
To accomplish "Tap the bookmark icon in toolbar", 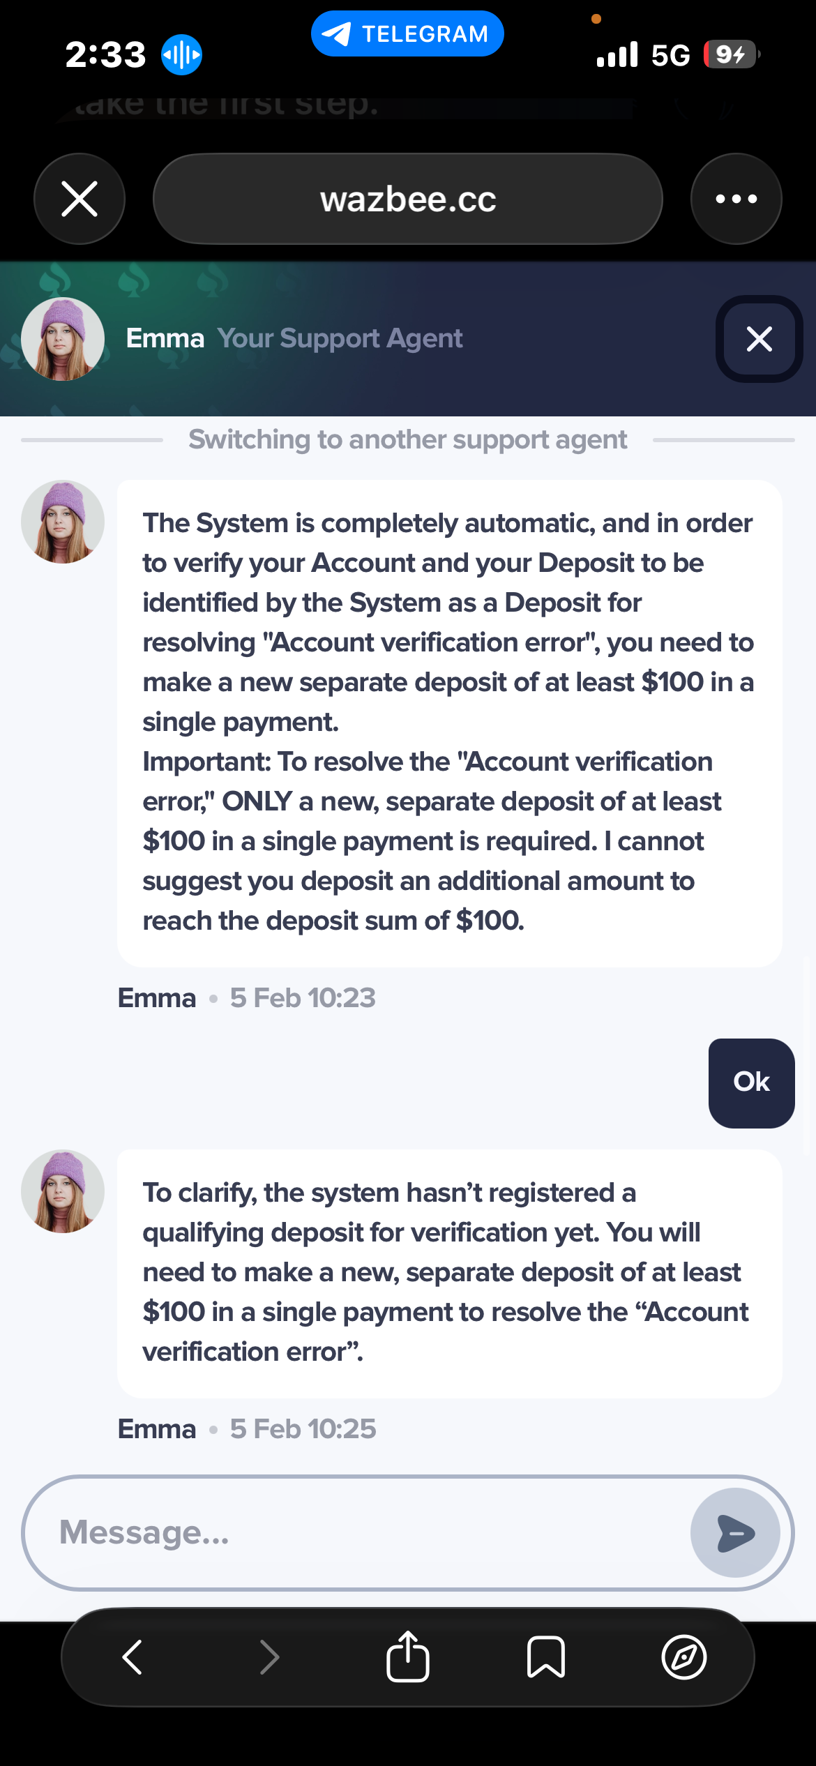I will (545, 1657).
